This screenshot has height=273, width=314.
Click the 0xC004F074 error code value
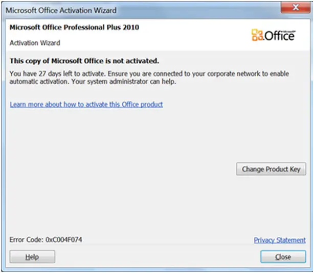64,240
